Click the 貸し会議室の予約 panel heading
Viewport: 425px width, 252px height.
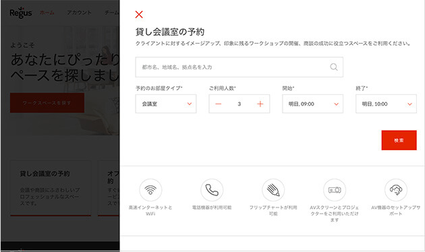170,32
